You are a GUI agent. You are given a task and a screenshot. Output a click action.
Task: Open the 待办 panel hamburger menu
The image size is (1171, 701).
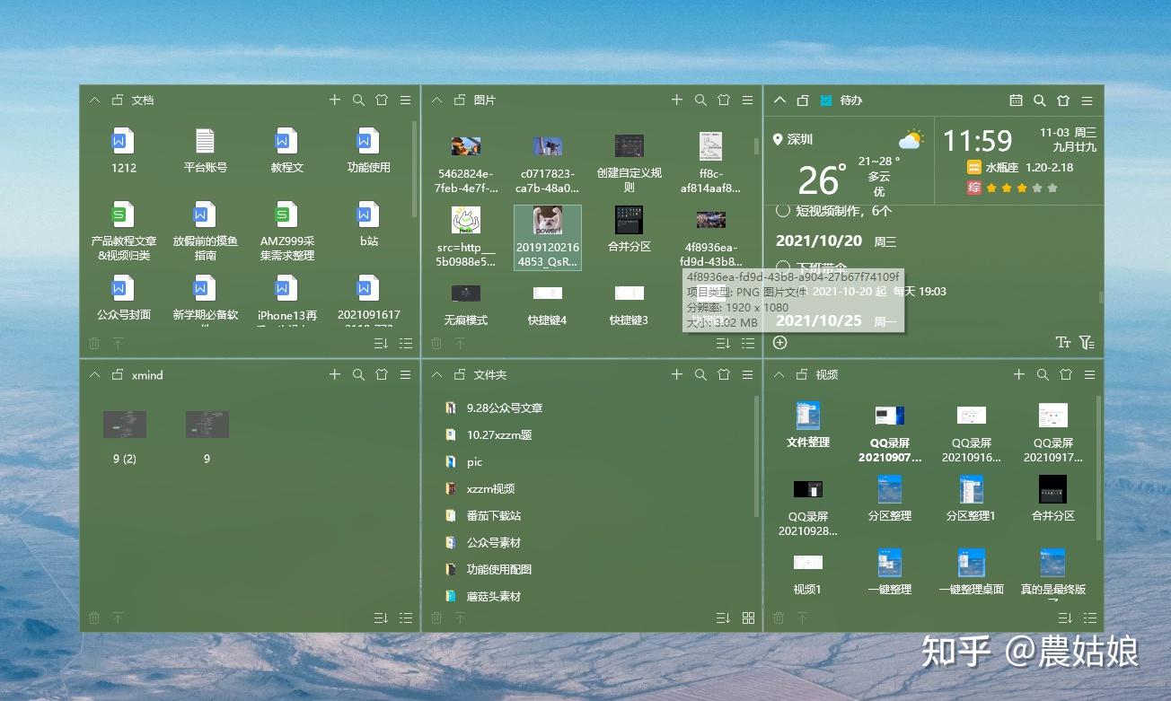click(x=1087, y=101)
